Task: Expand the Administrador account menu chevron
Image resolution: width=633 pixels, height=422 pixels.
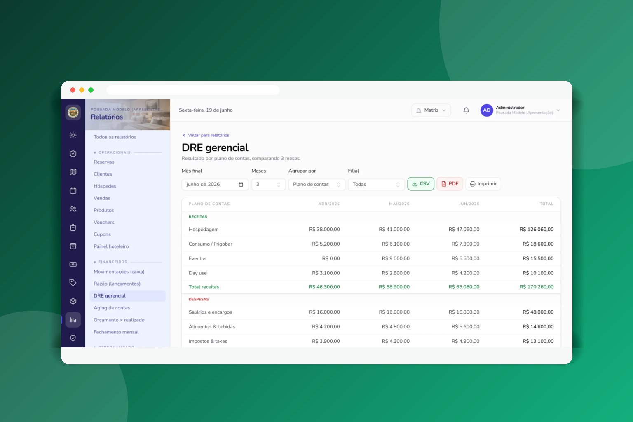Action: (558, 110)
